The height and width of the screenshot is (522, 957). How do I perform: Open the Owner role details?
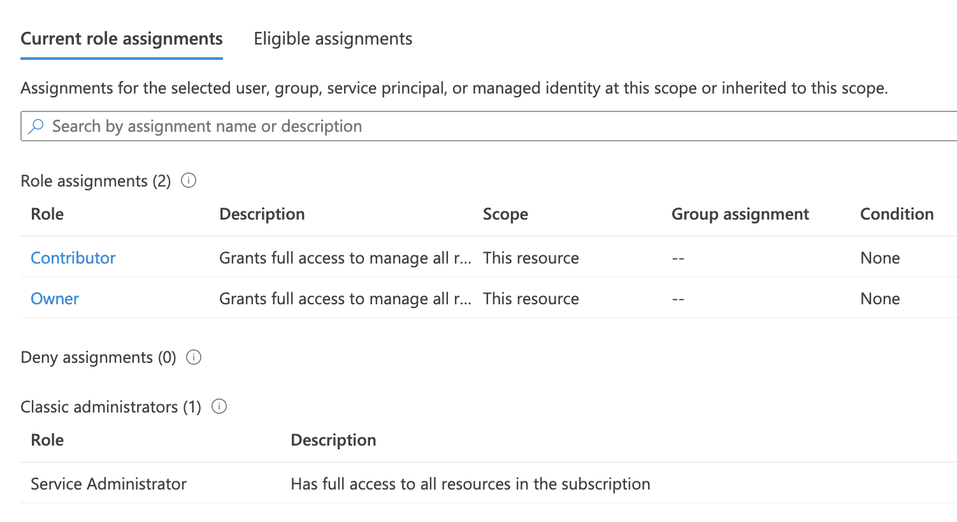(x=54, y=299)
